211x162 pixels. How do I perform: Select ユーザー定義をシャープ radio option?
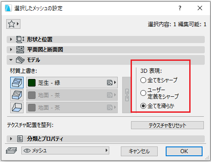coord(143,93)
